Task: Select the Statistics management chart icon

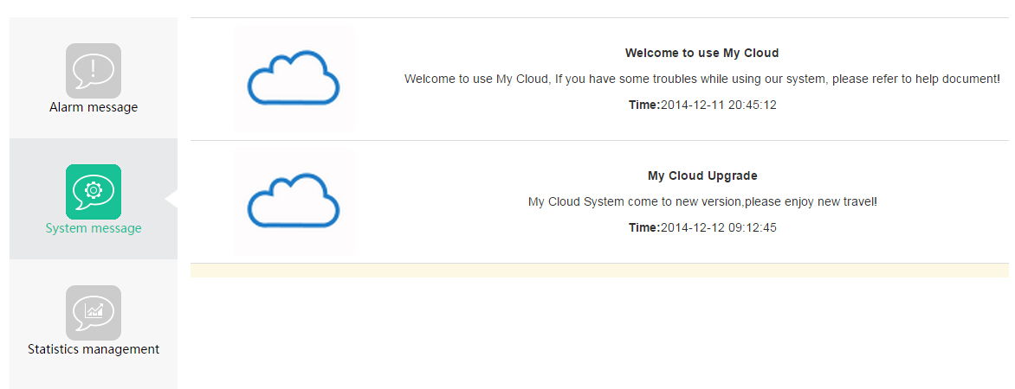Action: coord(94,312)
